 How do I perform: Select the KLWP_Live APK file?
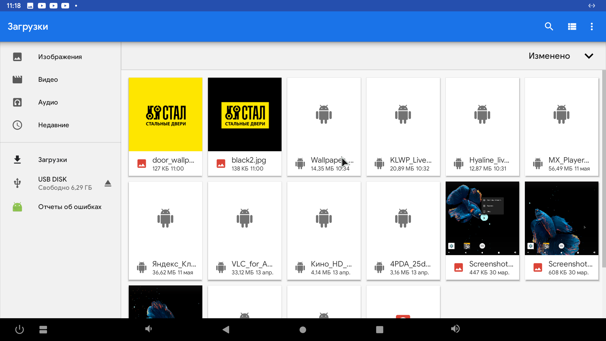pos(403,127)
